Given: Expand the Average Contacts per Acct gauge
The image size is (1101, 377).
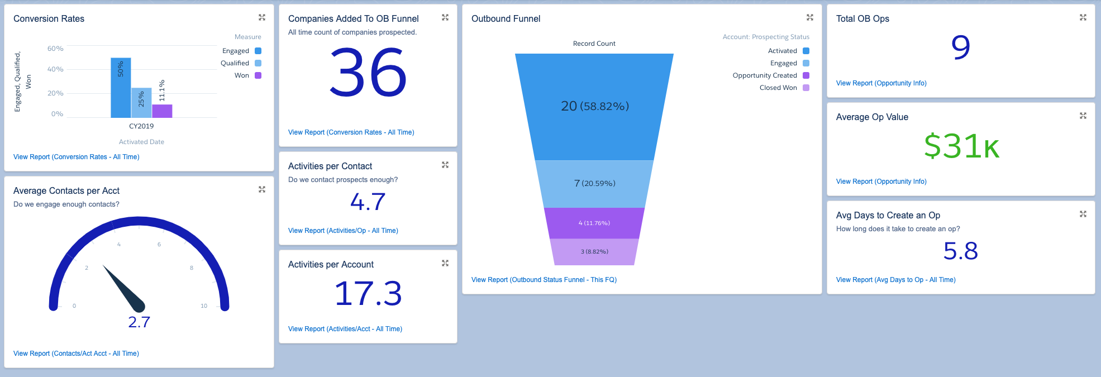Looking at the screenshot, I should tap(261, 190).
